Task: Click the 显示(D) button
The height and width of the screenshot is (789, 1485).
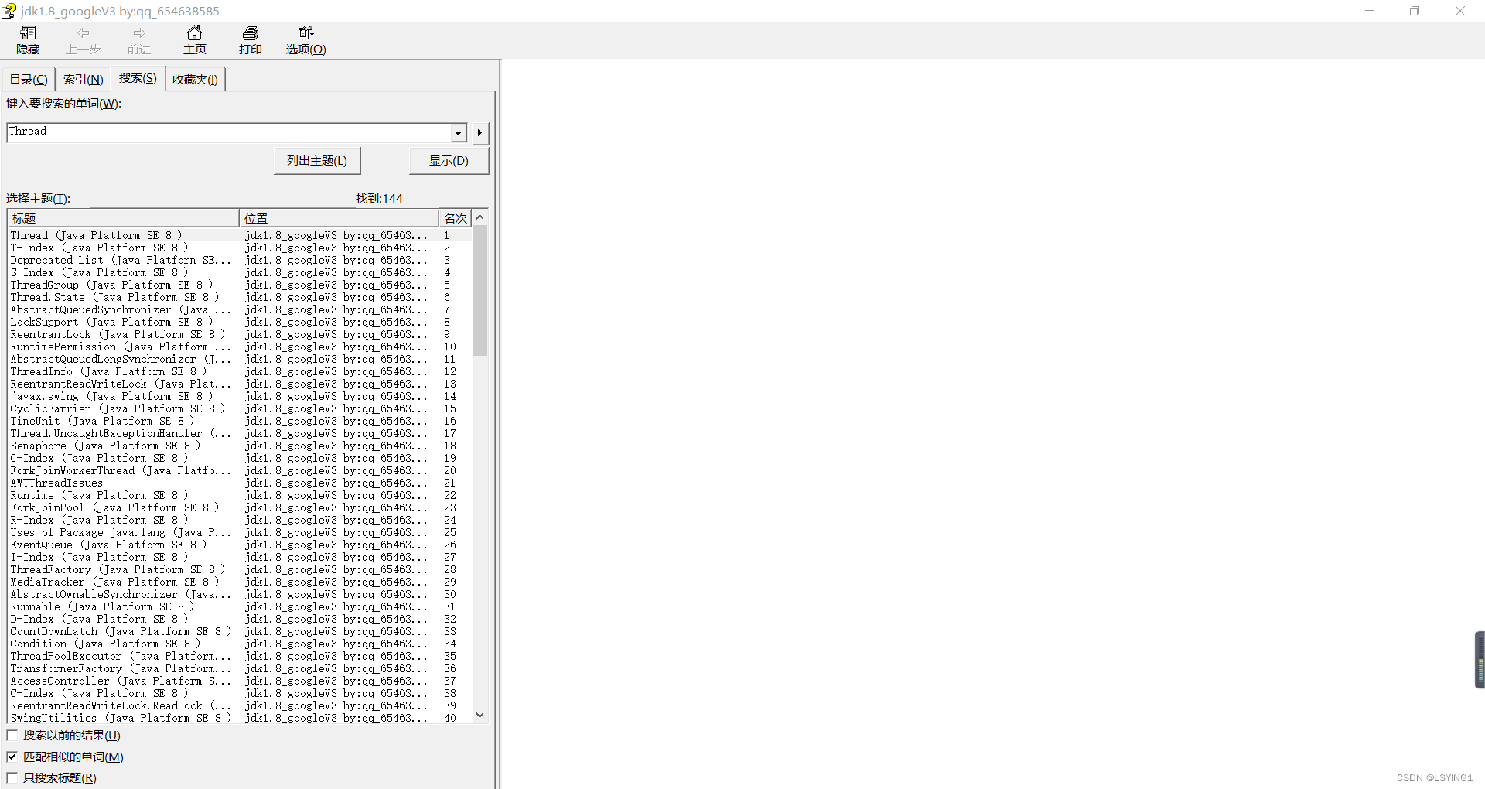Action: 449,160
